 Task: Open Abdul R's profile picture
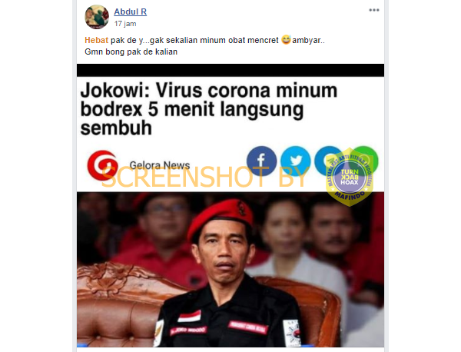click(x=97, y=17)
